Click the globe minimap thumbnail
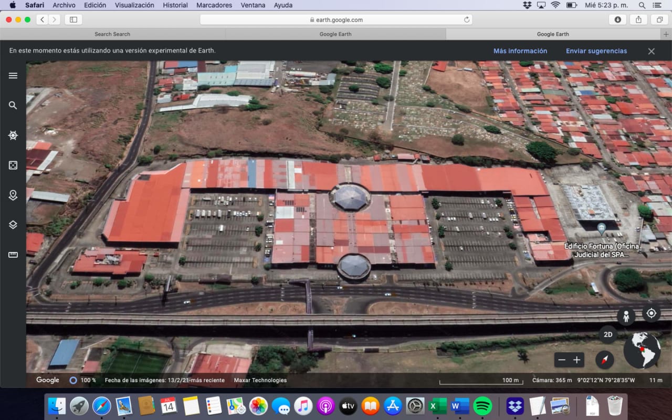This screenshot has width=672, height=420. point(642,350)
